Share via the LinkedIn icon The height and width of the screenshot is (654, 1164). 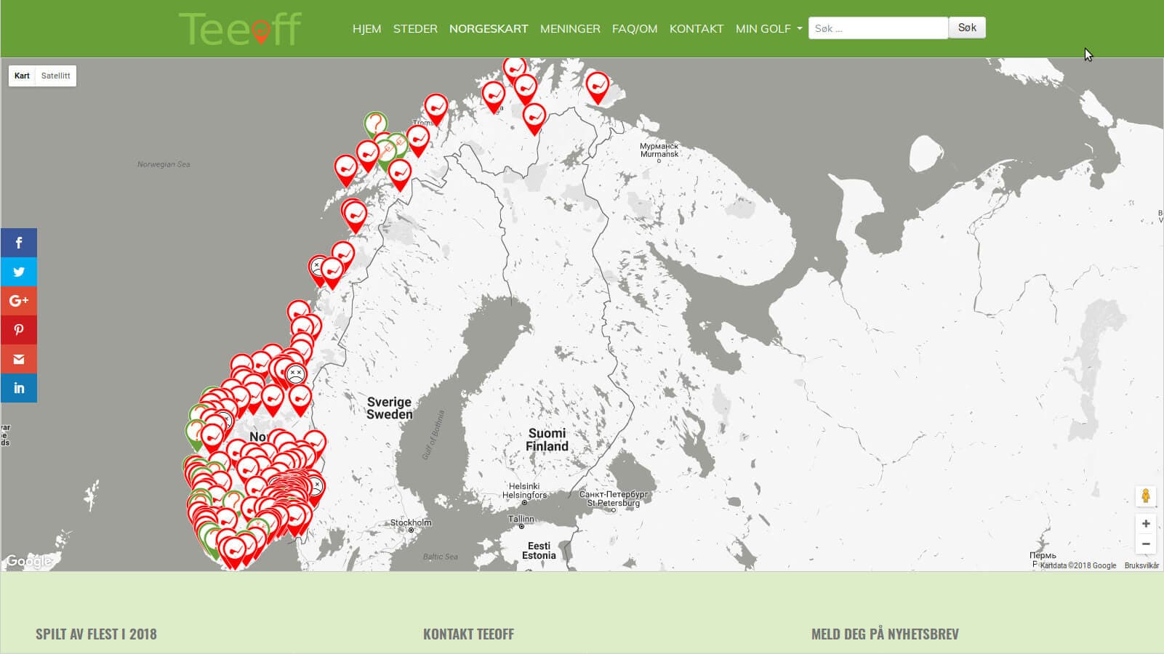pos(19,387)
